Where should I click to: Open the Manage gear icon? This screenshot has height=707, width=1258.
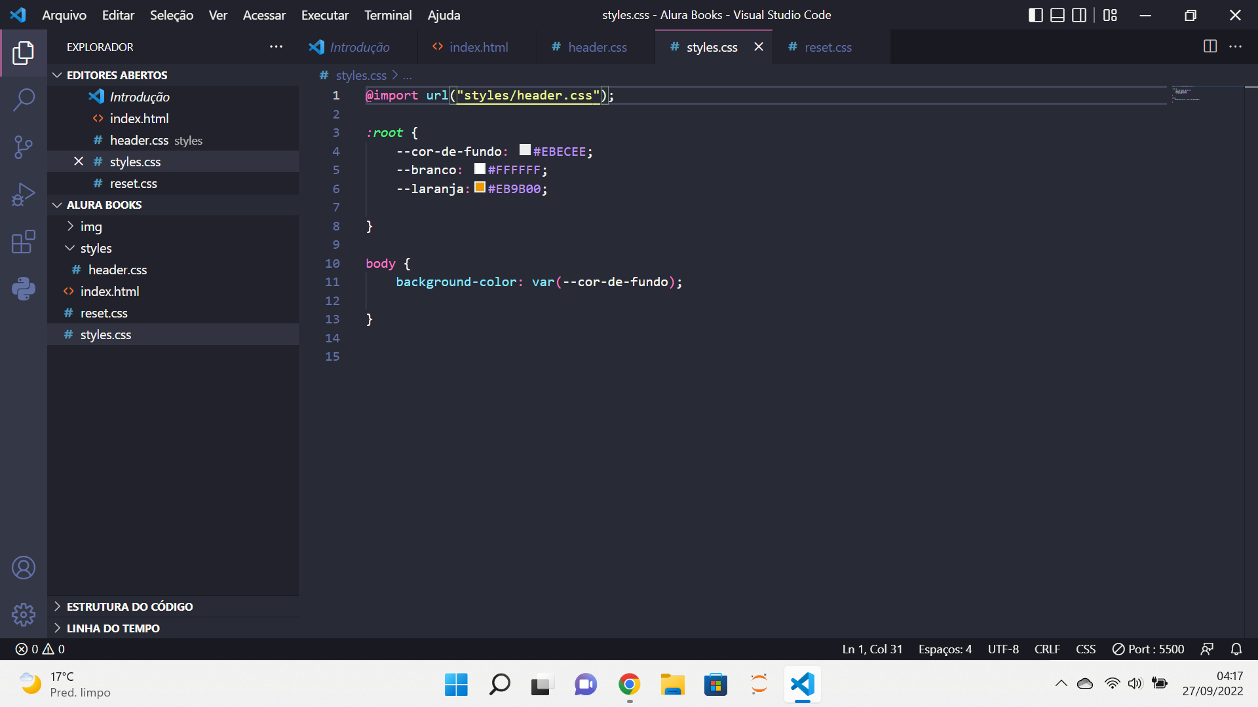pyautogui.click(x=24, y=614)
